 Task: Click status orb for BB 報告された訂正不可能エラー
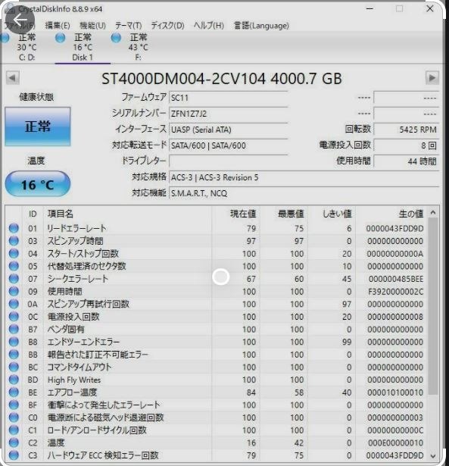click(x=14, y=355)
